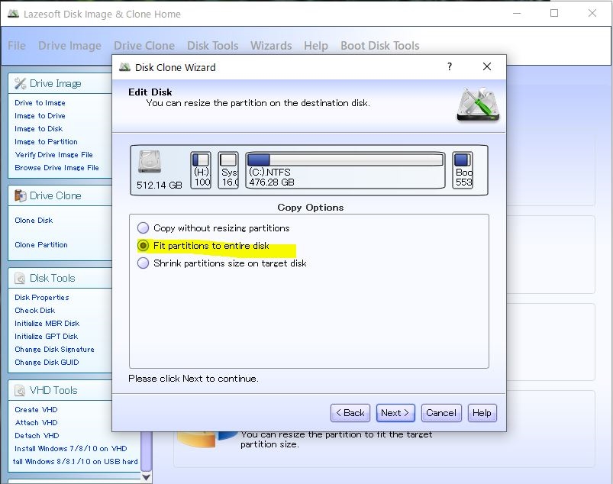Screen dimensions: 613x484
Task: Click the Disk Tools panel icon
Action: [20, 278]
